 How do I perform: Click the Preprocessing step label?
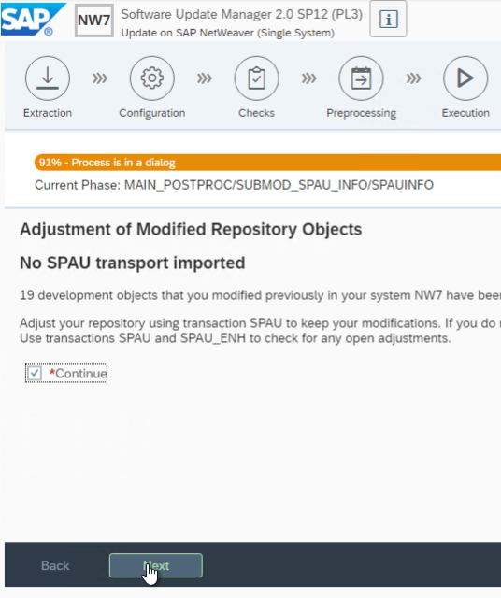pyautogui.click(x=361, y=113)
